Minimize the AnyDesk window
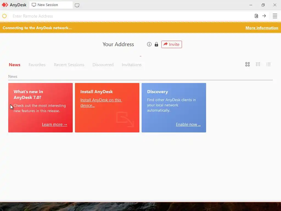This screenshot has height=211, width=281. click(251, 5)
